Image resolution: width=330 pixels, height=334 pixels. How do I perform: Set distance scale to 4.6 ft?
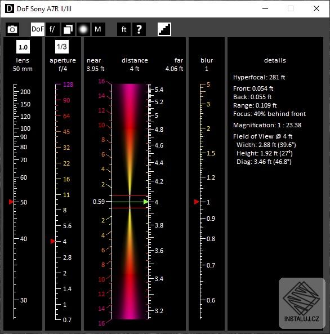[159, 145]
